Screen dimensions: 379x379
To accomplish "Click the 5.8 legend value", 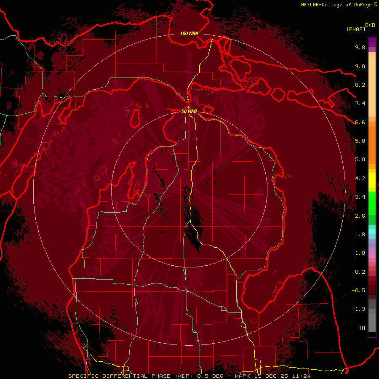I will pos(360,141).
